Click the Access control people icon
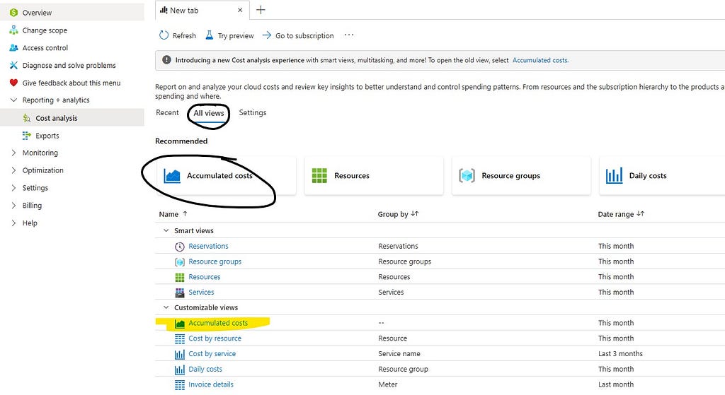The height and width of the screenshot is (395, 725). point(13,48)
